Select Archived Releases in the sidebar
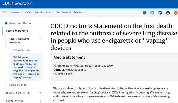The image size is (178, 103). point(22,50)
